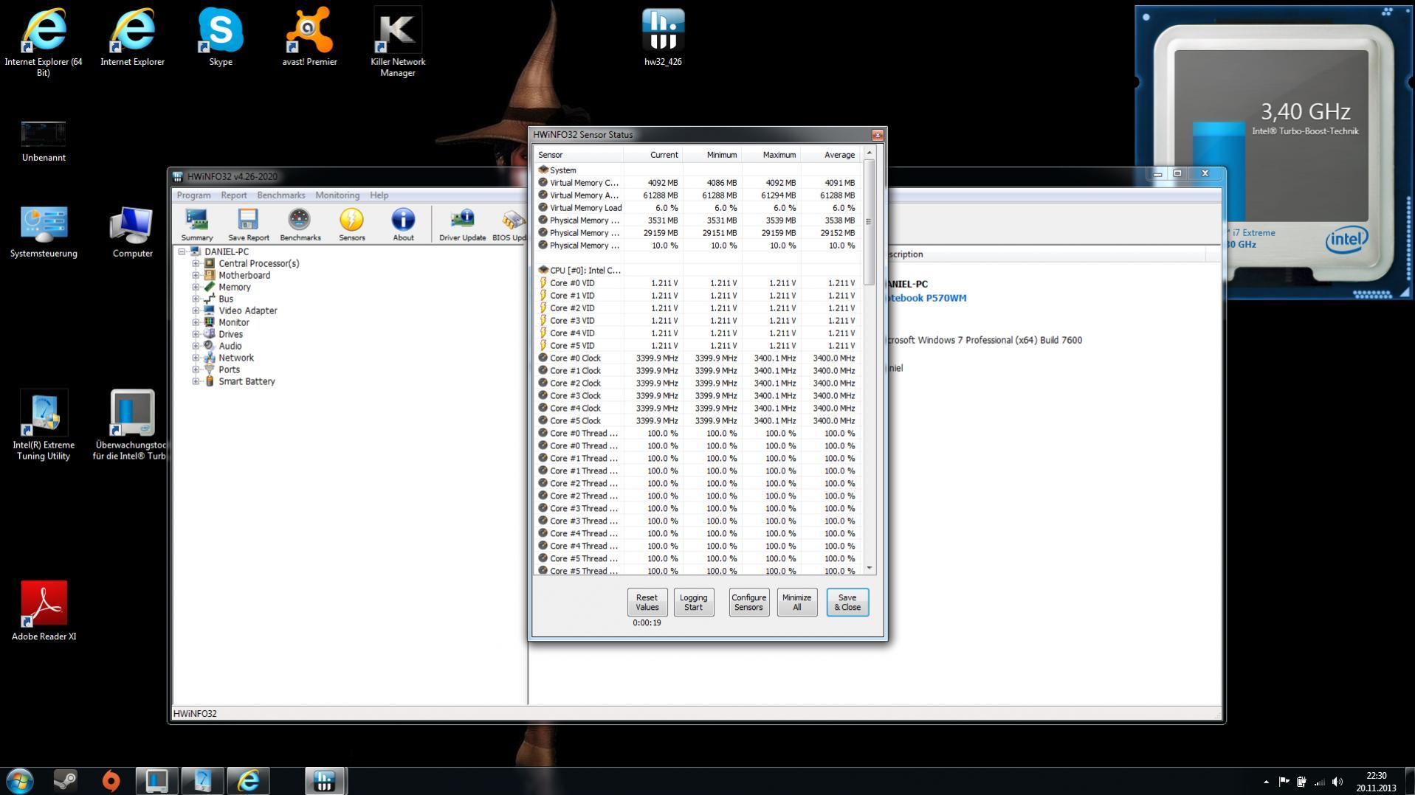Click the Configure Sensors button
The width and height of the screenshot is (1415, 795).
coord(748,603)
